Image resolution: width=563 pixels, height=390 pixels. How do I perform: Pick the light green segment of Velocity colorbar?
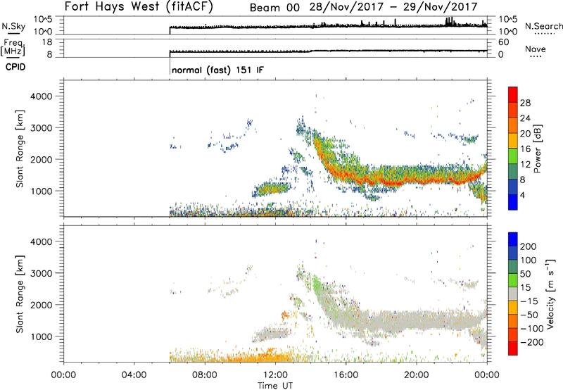click(x=513, y=280)
